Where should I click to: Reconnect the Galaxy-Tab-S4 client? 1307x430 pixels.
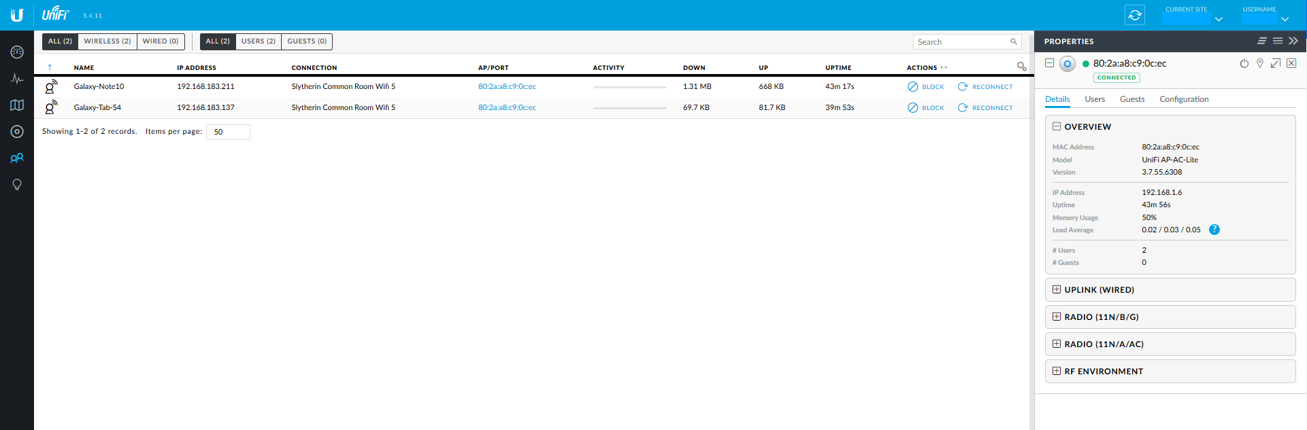985,108
